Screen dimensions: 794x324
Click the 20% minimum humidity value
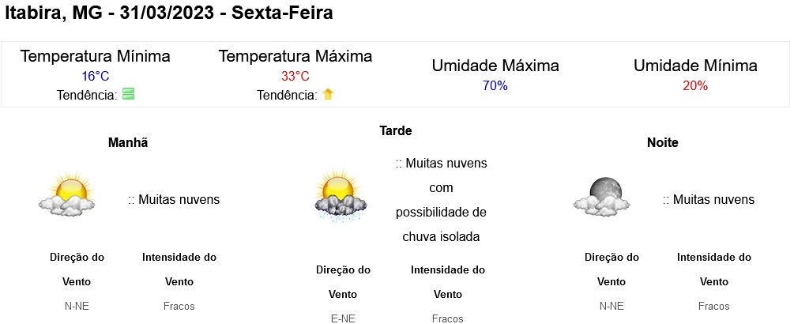pos(695,85)
